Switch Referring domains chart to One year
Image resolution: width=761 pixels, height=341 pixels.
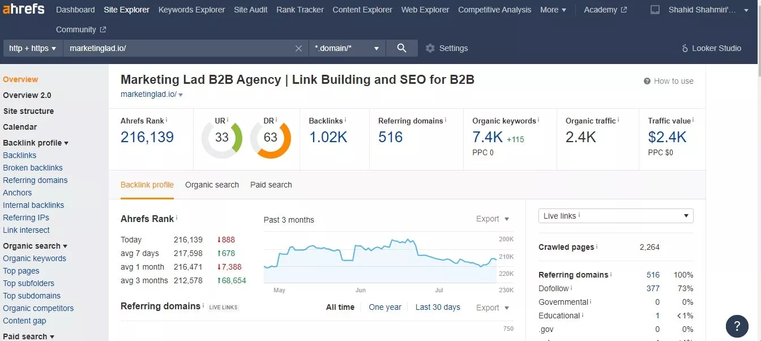[x=385, y=307]
